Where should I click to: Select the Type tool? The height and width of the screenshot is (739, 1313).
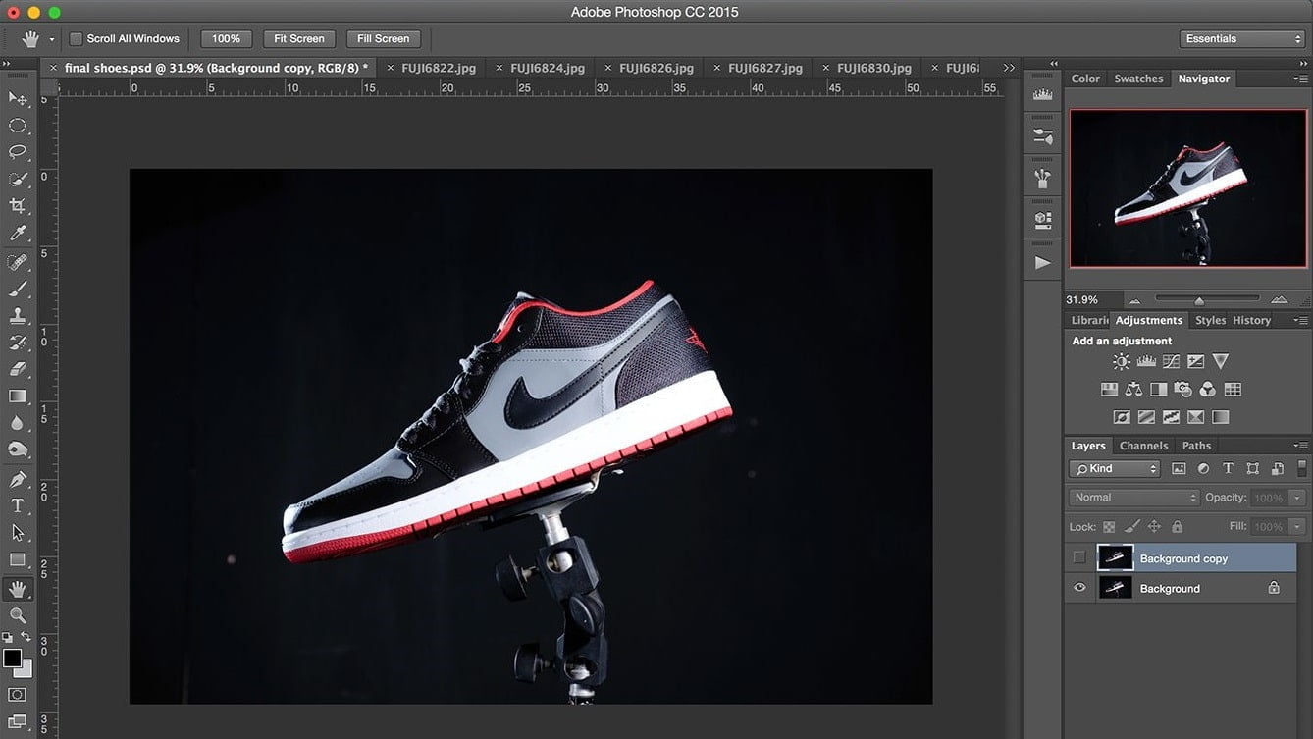pos(18,505)
